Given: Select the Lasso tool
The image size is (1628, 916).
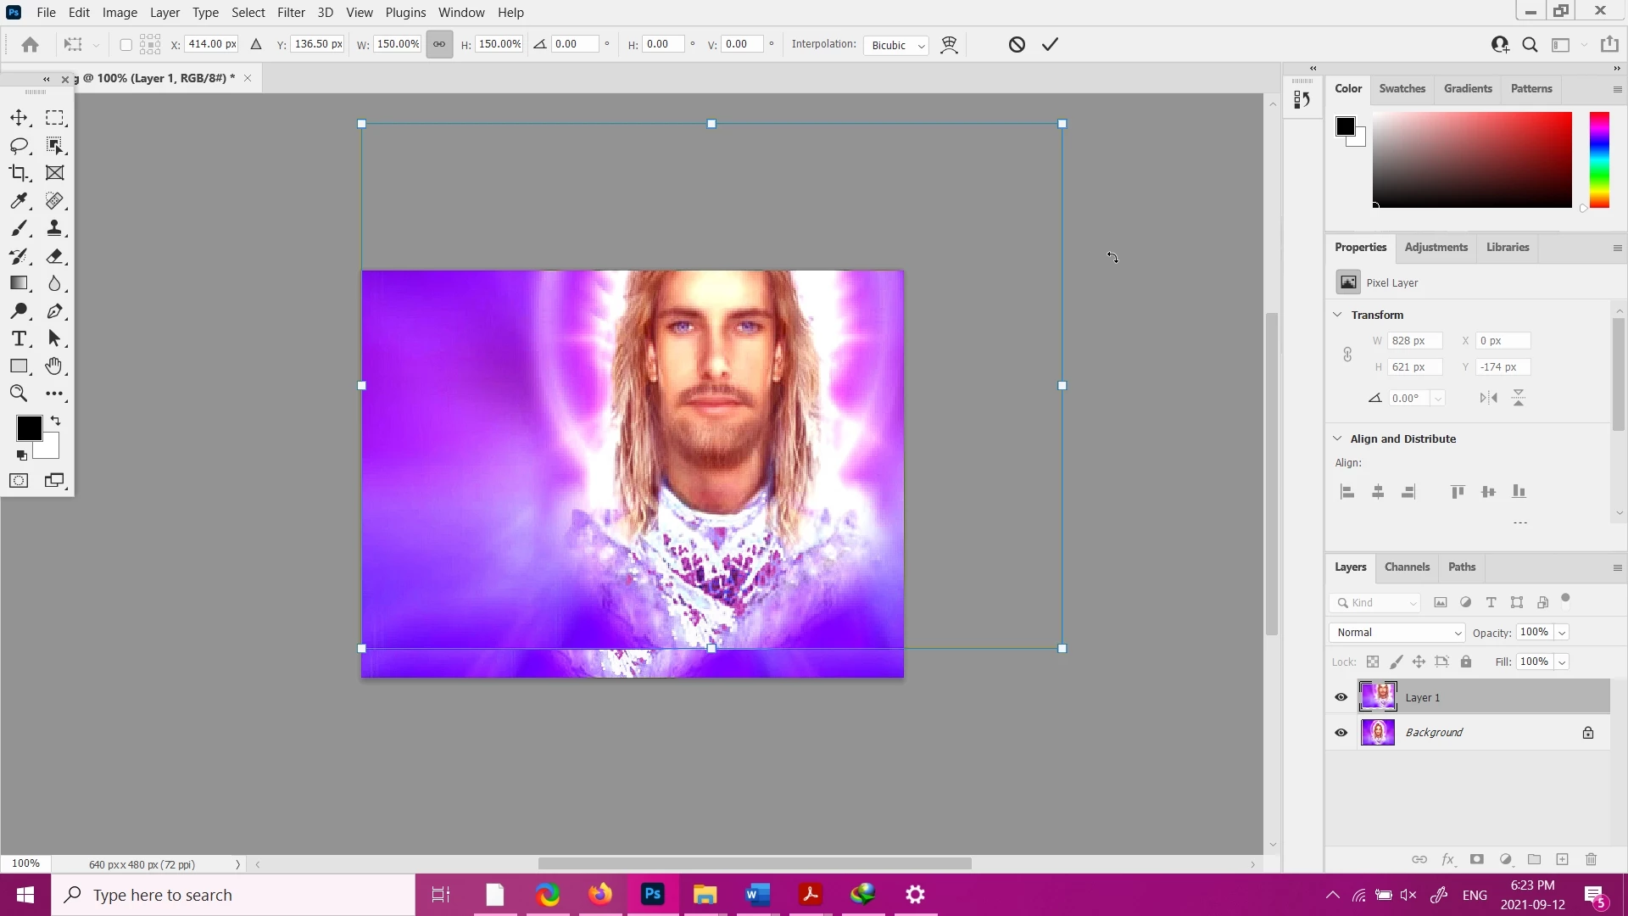Looking at the screenshot, I should click(19, 146).
